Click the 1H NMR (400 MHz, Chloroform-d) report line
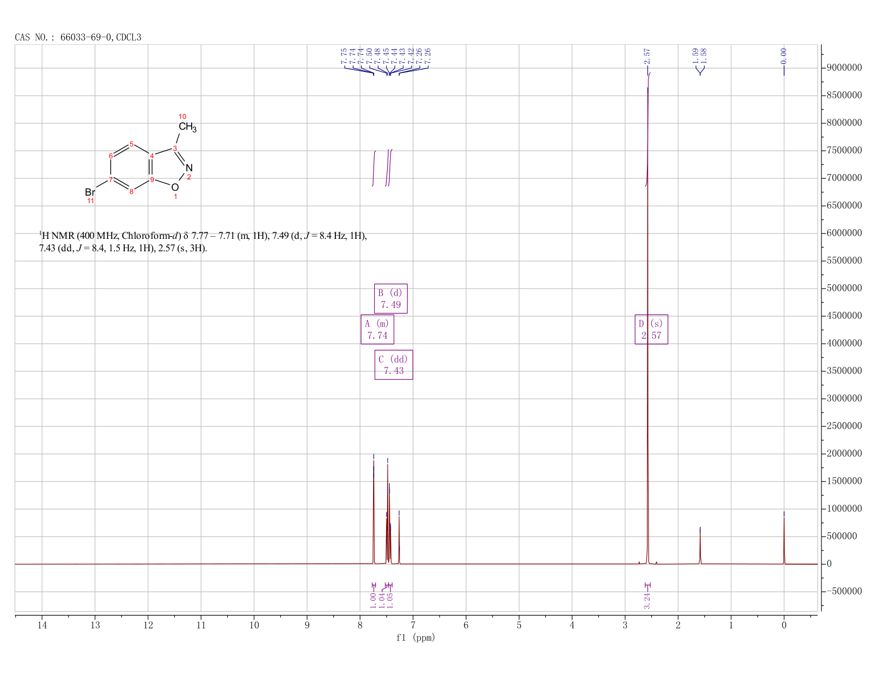This screenshot has height=689, width=891. coord(203,236)
